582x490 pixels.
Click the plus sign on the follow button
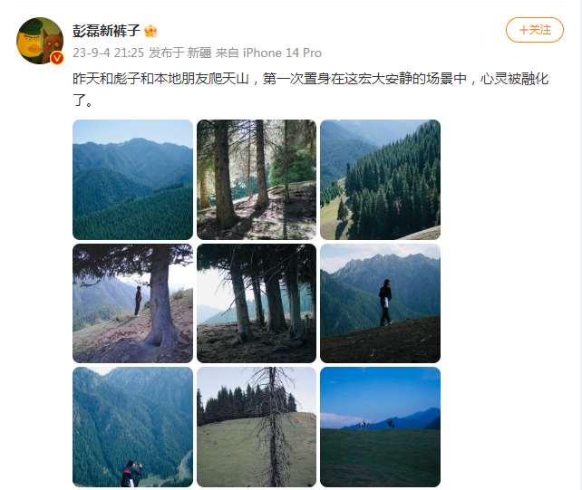(x=523, y=30)
